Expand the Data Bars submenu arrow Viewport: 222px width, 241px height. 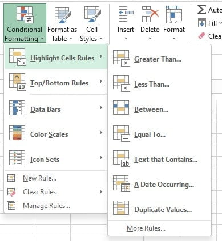101,108
